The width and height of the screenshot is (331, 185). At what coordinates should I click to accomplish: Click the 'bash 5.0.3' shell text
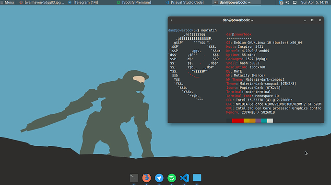tap(249, 63)
